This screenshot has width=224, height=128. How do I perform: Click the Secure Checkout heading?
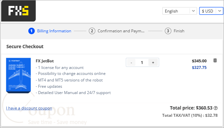pyautogui.click(x=25, y=47)
